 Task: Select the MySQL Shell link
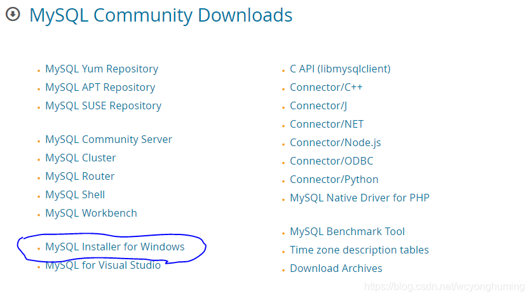(75, 195)
